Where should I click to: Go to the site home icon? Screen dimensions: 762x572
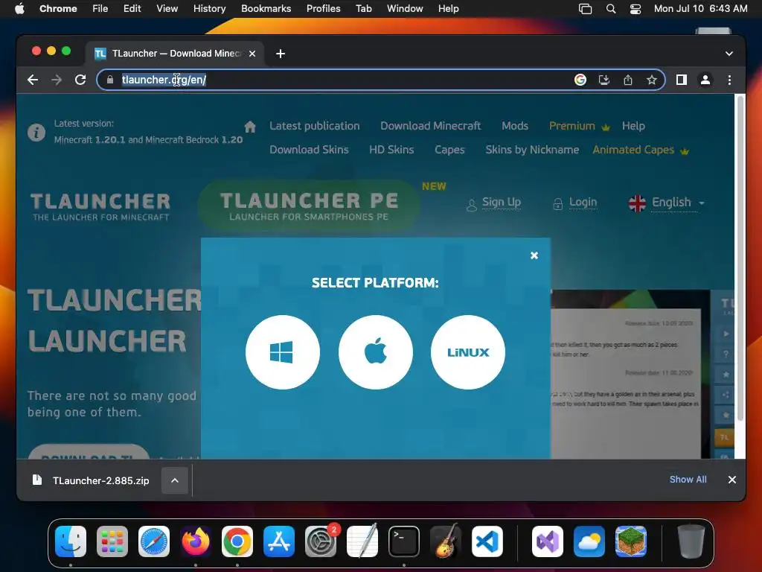tap(250, 127)
